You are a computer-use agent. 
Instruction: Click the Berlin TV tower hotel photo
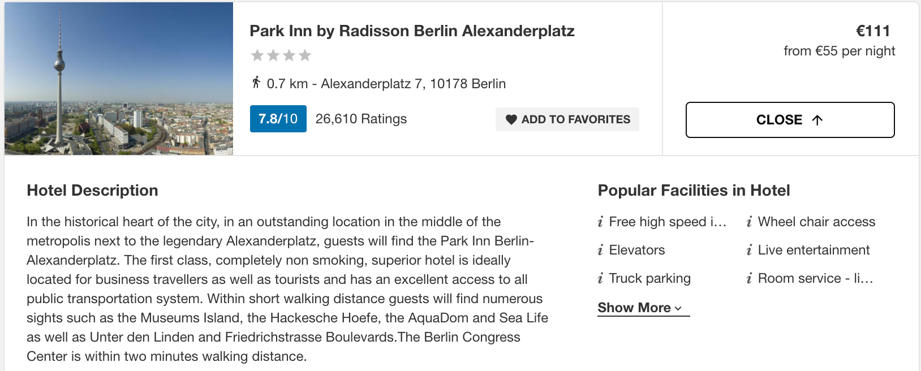119,79
